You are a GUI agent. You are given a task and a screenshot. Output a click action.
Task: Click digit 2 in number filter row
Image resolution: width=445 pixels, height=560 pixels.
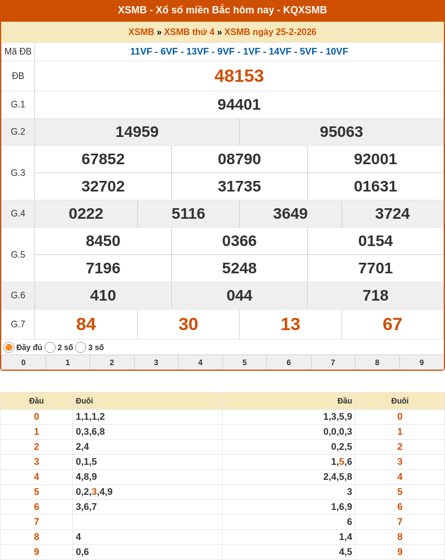(112, 362)
